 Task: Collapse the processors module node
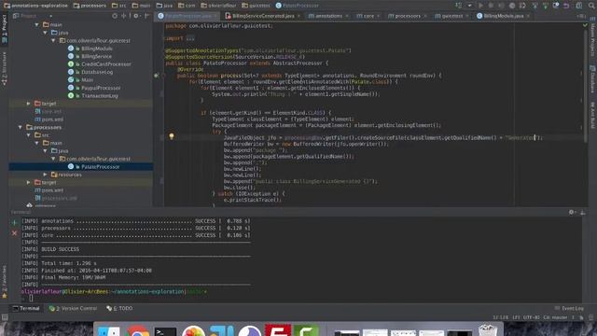point(21,127)
